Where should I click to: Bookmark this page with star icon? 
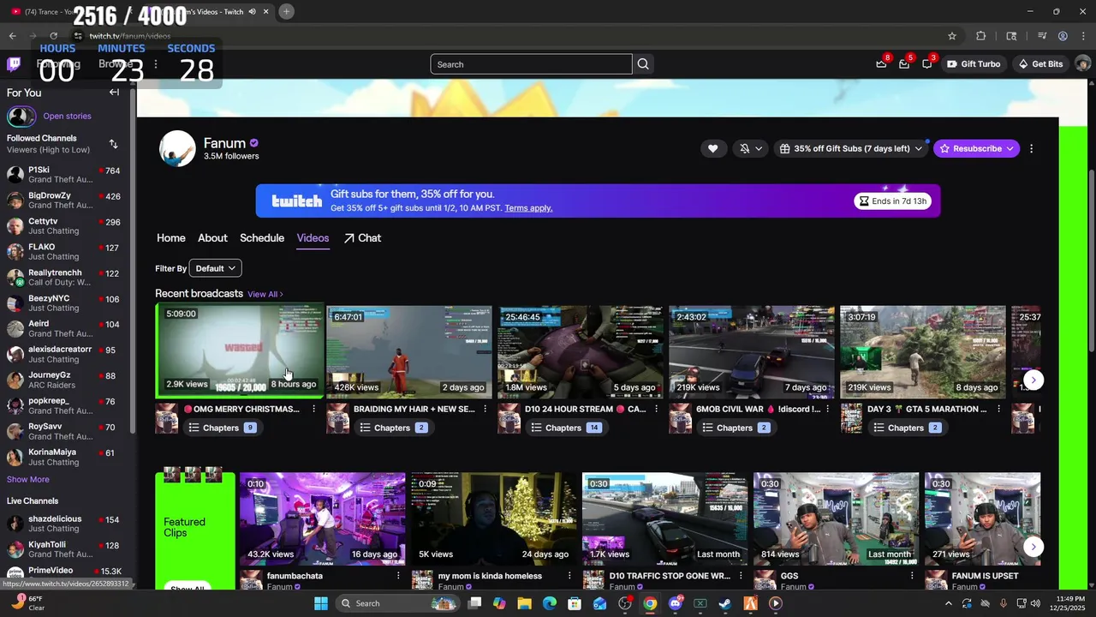click(951, 36)
